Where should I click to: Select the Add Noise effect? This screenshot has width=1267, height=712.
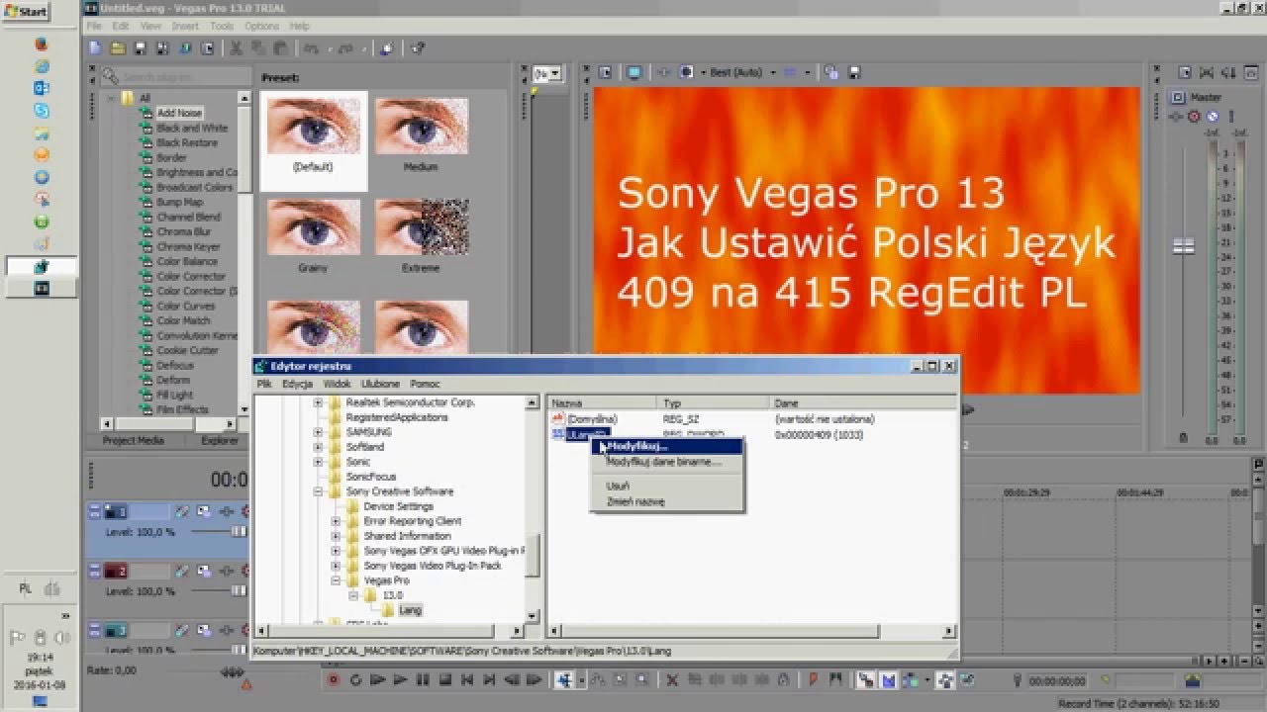click(x=179, y=113)
